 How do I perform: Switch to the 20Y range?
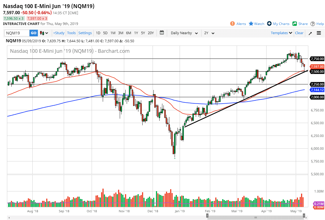click(x=151, y=33)
